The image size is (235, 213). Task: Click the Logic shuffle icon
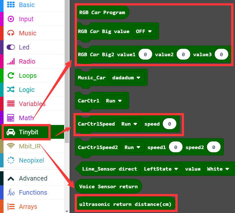11,90
